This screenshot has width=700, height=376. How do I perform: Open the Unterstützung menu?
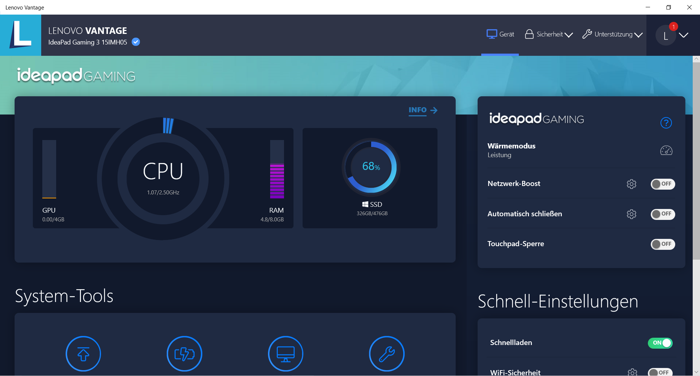click(612, 34)
